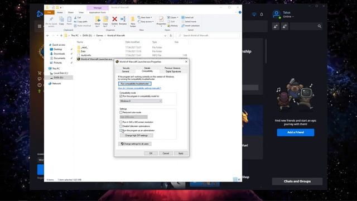Viewport: 357px width, 201px height.
Task: Open the View ribbon tab
Action: tap(81, 12)
